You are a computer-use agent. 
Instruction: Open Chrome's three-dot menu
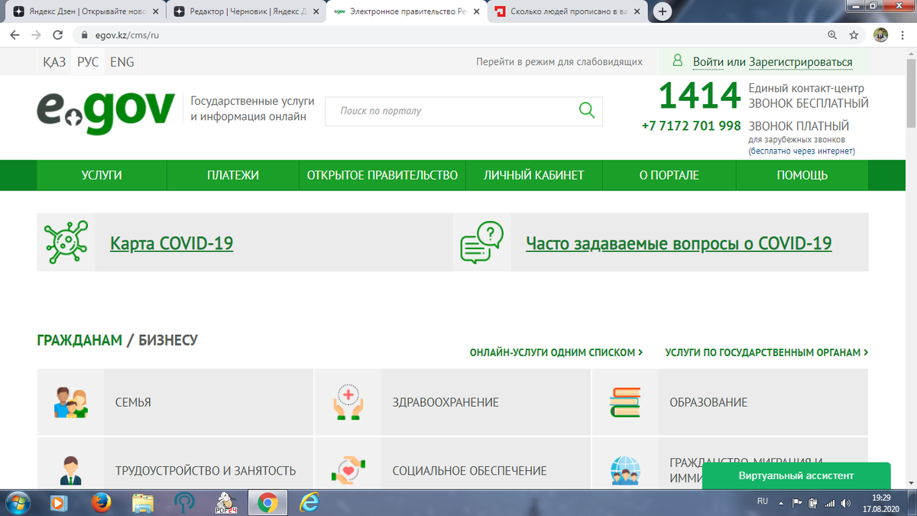[903, 35]
